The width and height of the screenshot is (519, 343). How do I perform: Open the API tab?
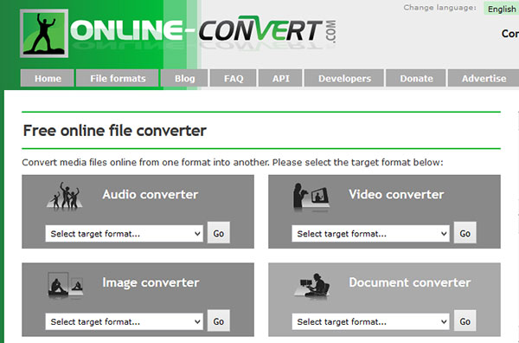(280, 78)
